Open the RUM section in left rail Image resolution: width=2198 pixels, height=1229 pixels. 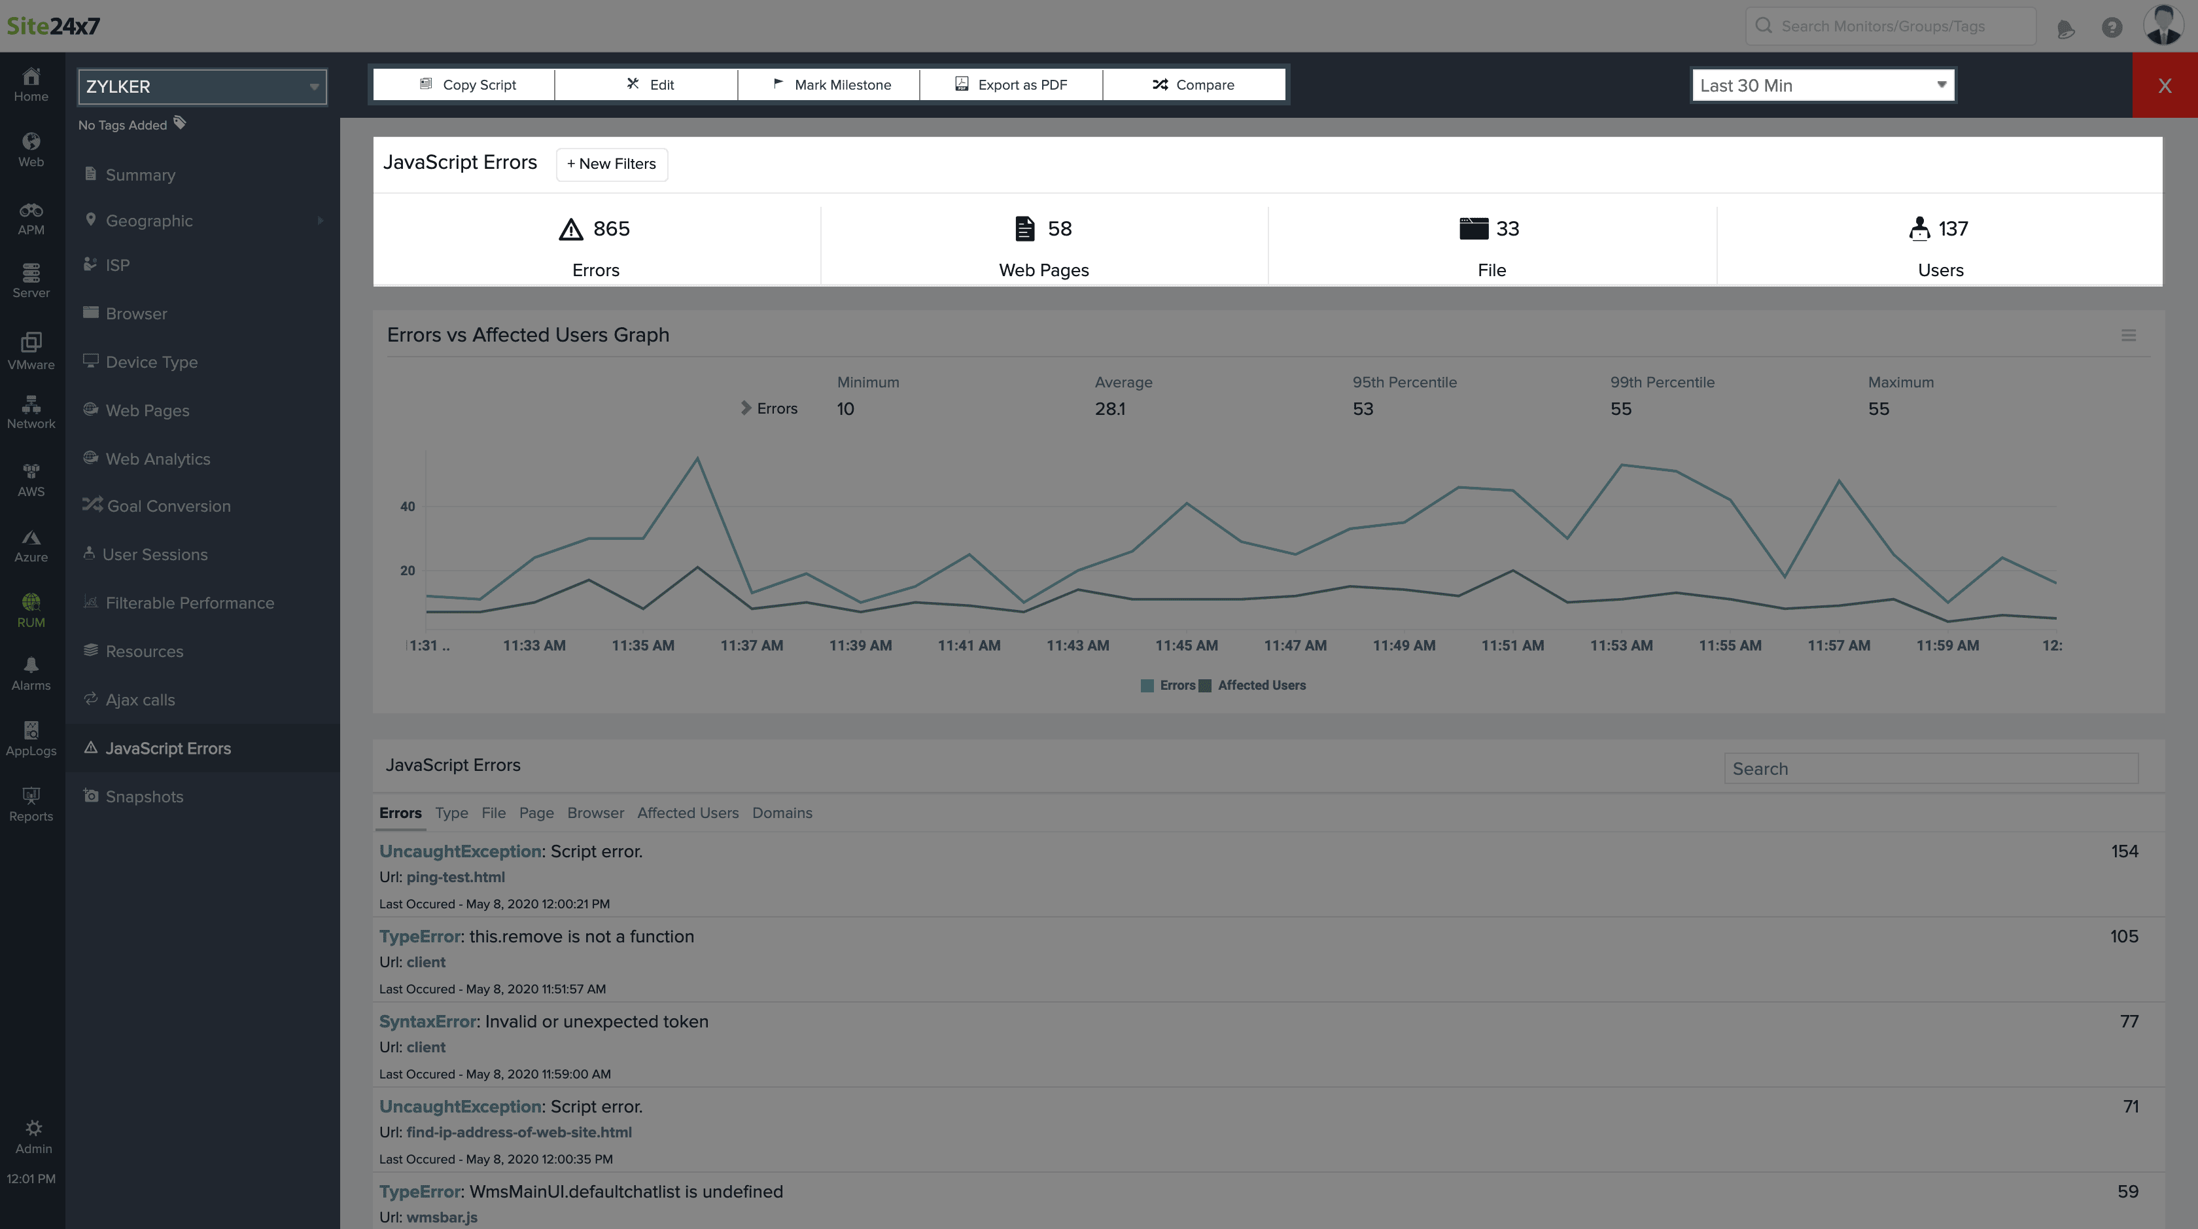31,610
